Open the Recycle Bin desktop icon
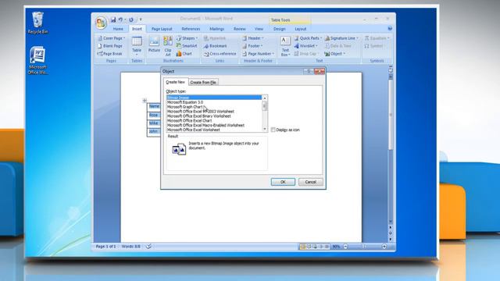This screenshot has width=500, height=281. click(x=37, y=23)
